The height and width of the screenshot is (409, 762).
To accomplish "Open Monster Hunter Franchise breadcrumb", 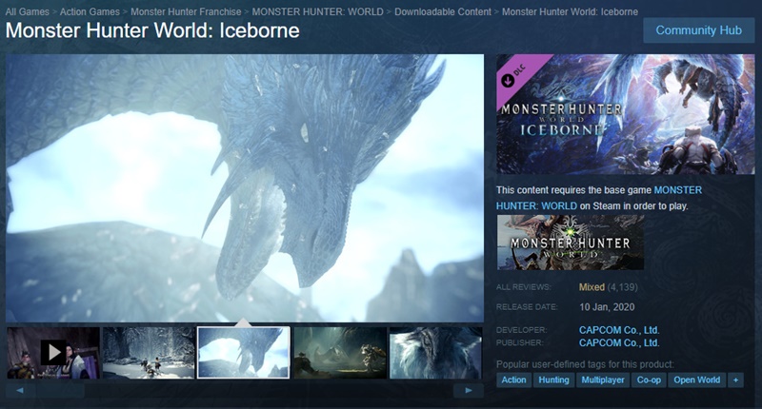I will [186, 11].
